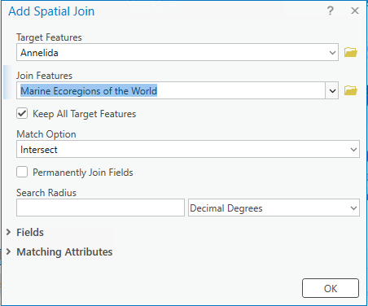The image size is (368, 306).
Task: Uncheck Keep All Target Features
Action: pos(22,113)
